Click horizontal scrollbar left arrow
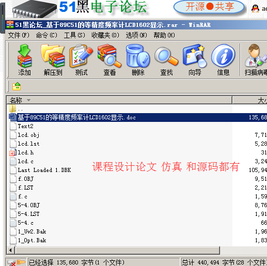Image resolution: width=267 pixels, height=266 pixels. tap(11, 250)
